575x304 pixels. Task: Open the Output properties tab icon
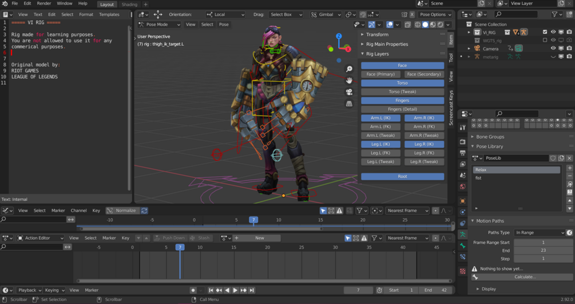(463, 153)
